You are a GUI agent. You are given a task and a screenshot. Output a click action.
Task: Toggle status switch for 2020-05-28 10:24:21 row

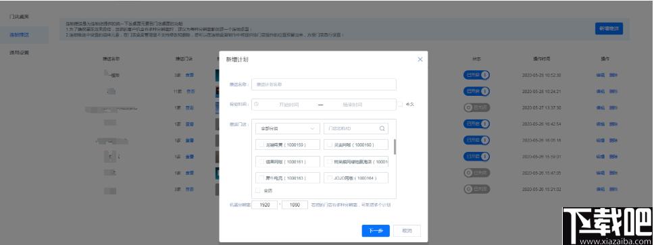pos(476,91)
